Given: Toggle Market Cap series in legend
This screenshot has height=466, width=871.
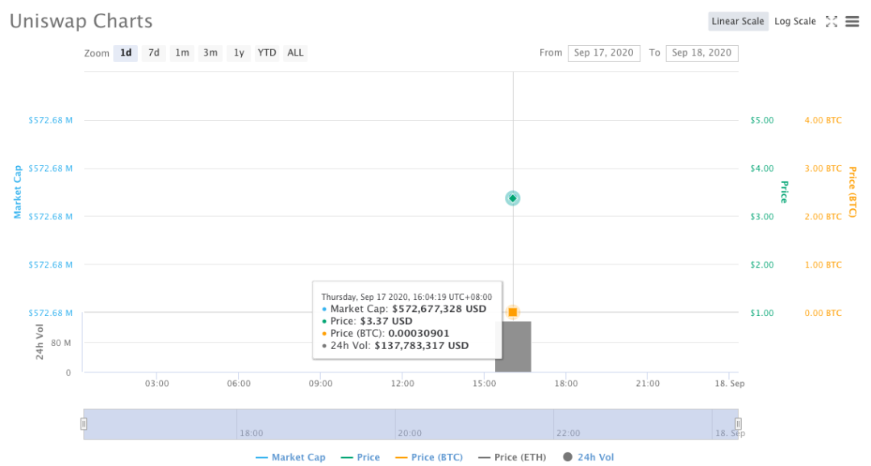Looking at the screenshot, I should (x=290, y=457).
